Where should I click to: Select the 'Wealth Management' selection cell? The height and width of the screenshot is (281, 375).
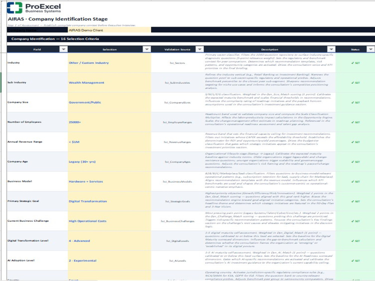point(109,83)
